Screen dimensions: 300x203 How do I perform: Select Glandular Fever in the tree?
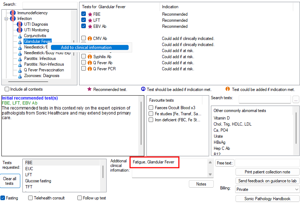37,41
